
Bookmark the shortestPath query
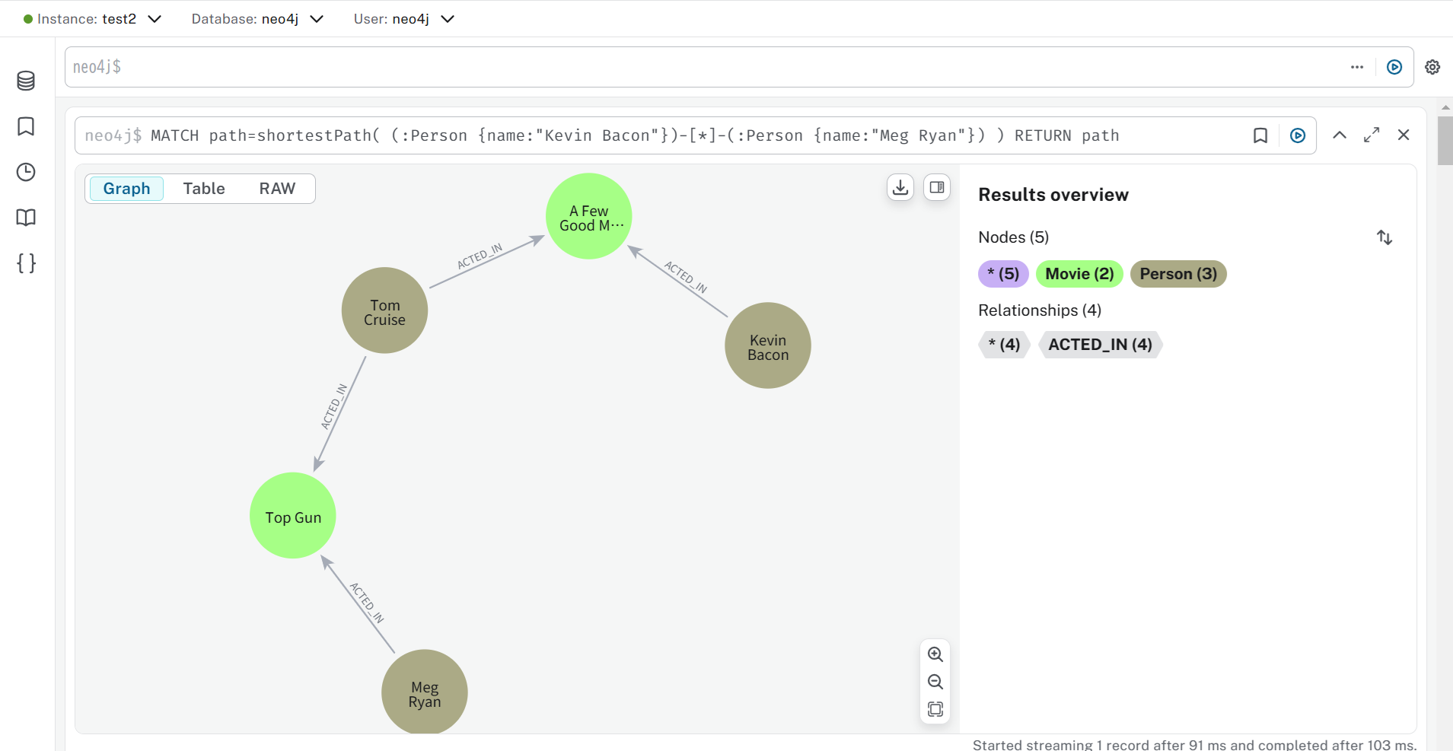[x=1260, y=135]
